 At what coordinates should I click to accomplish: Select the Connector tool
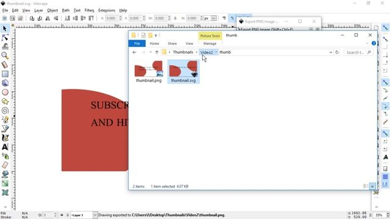(x=5, y=192)
